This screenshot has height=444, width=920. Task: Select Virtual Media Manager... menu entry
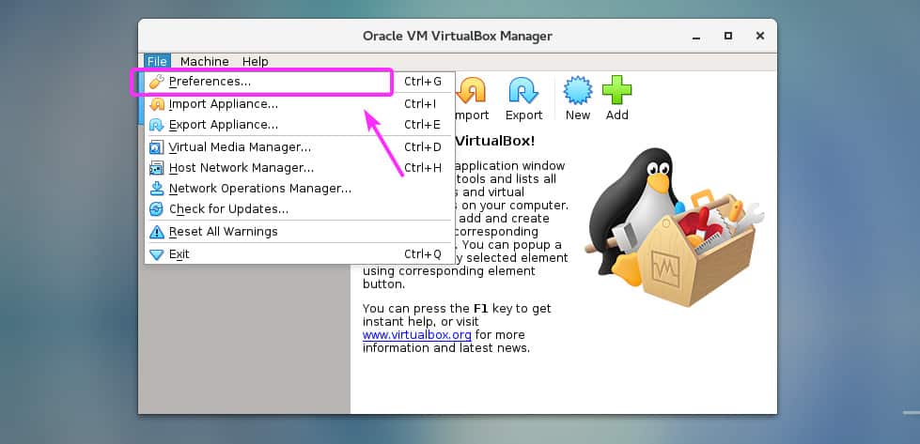click(240, 147)
